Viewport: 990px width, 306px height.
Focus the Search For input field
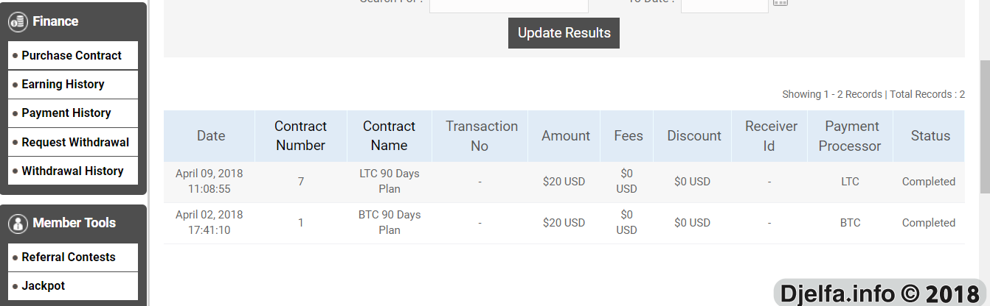[x=509, y=4]
